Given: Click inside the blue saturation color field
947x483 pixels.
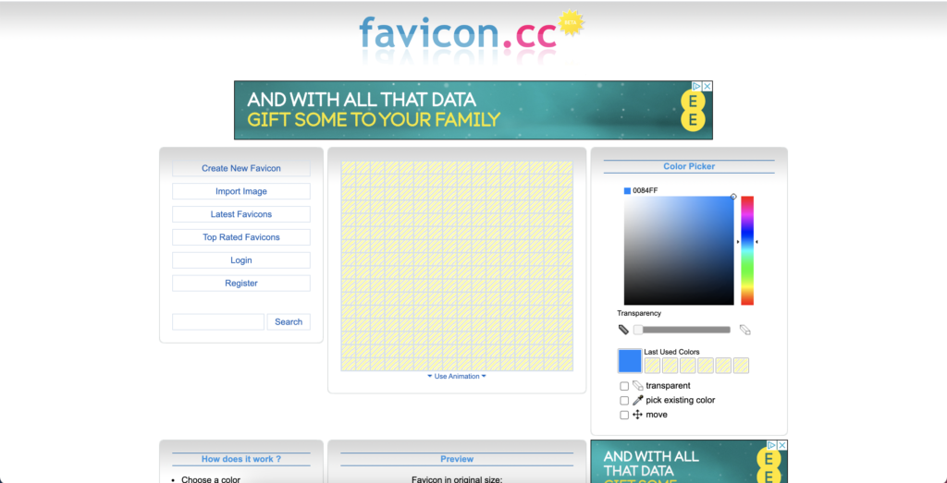Looking at the screenshot, I should click(679, 250).
